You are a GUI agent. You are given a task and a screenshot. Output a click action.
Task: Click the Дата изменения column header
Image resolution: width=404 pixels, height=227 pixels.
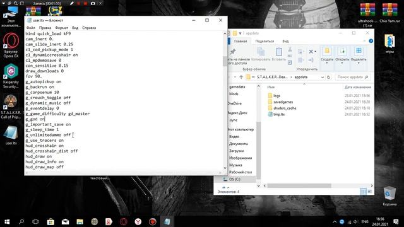(358, 87)
